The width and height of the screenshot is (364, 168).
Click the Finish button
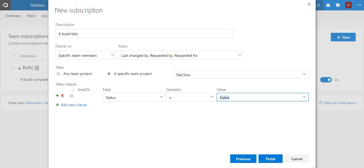tap(271, 159)
